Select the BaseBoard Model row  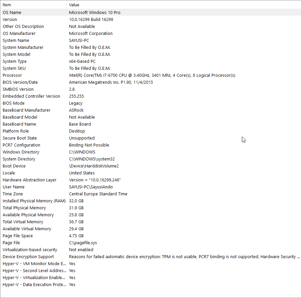coord(151,117)
